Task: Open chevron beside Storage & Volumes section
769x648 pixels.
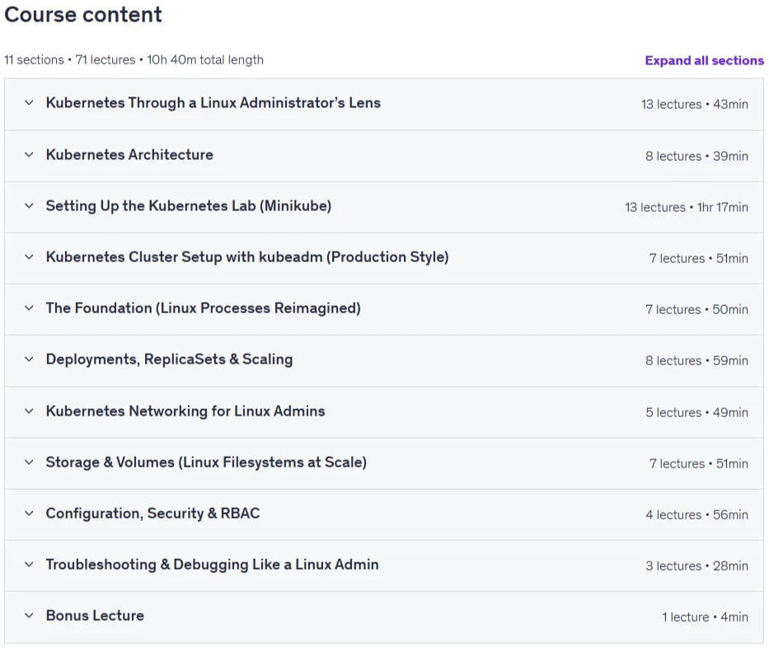Action: pyautogui.click(x=29, y=462)
